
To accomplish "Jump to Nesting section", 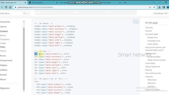I will click(148, 70).
